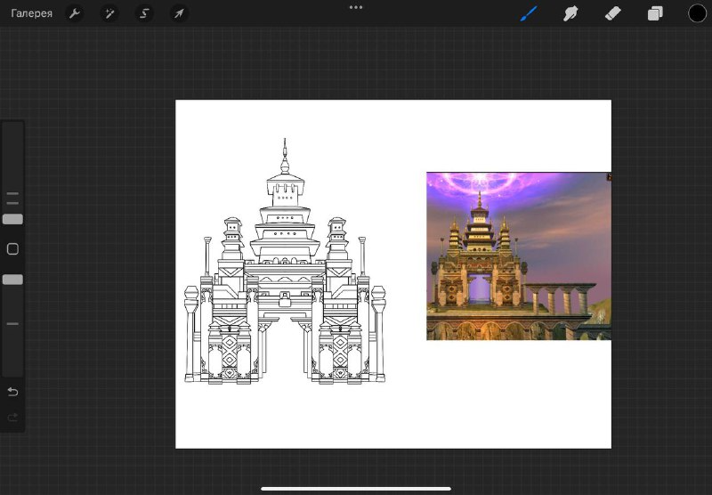
Task: Click the lower opacity slider handle
Action: coord(12,280)
